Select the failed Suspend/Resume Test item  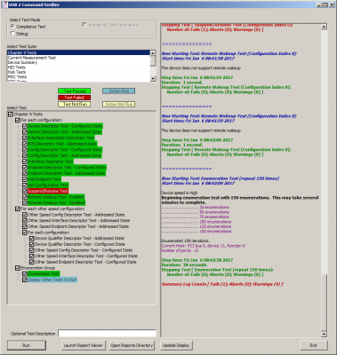[48, 191]
